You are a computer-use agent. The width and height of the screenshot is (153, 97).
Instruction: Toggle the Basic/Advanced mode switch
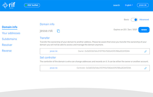(134, 20)
